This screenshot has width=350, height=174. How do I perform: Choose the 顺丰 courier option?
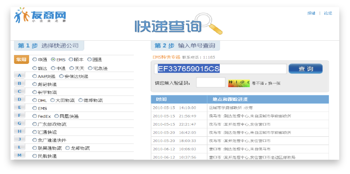(x=71, y=59)
